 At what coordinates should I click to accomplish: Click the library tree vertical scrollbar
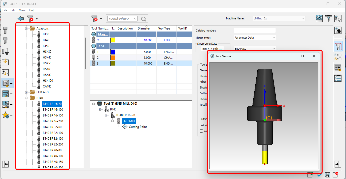coord(86,53)
